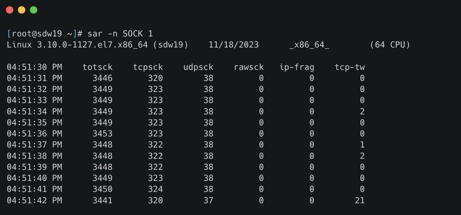Click the totsck column header

click(97, 67)
